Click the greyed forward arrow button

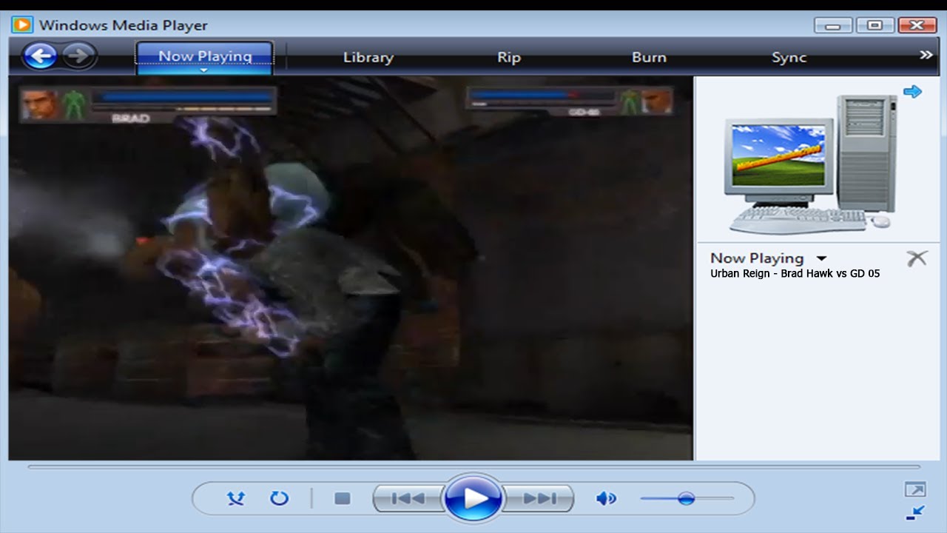pyautogui.click(x=79, y=56)
